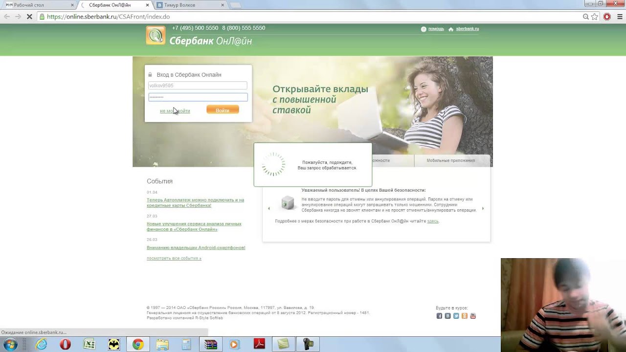The width and height of the screenshot is (626, 352).
Task: Click the "Открывайте вклады" banner text
Action: 320,89
